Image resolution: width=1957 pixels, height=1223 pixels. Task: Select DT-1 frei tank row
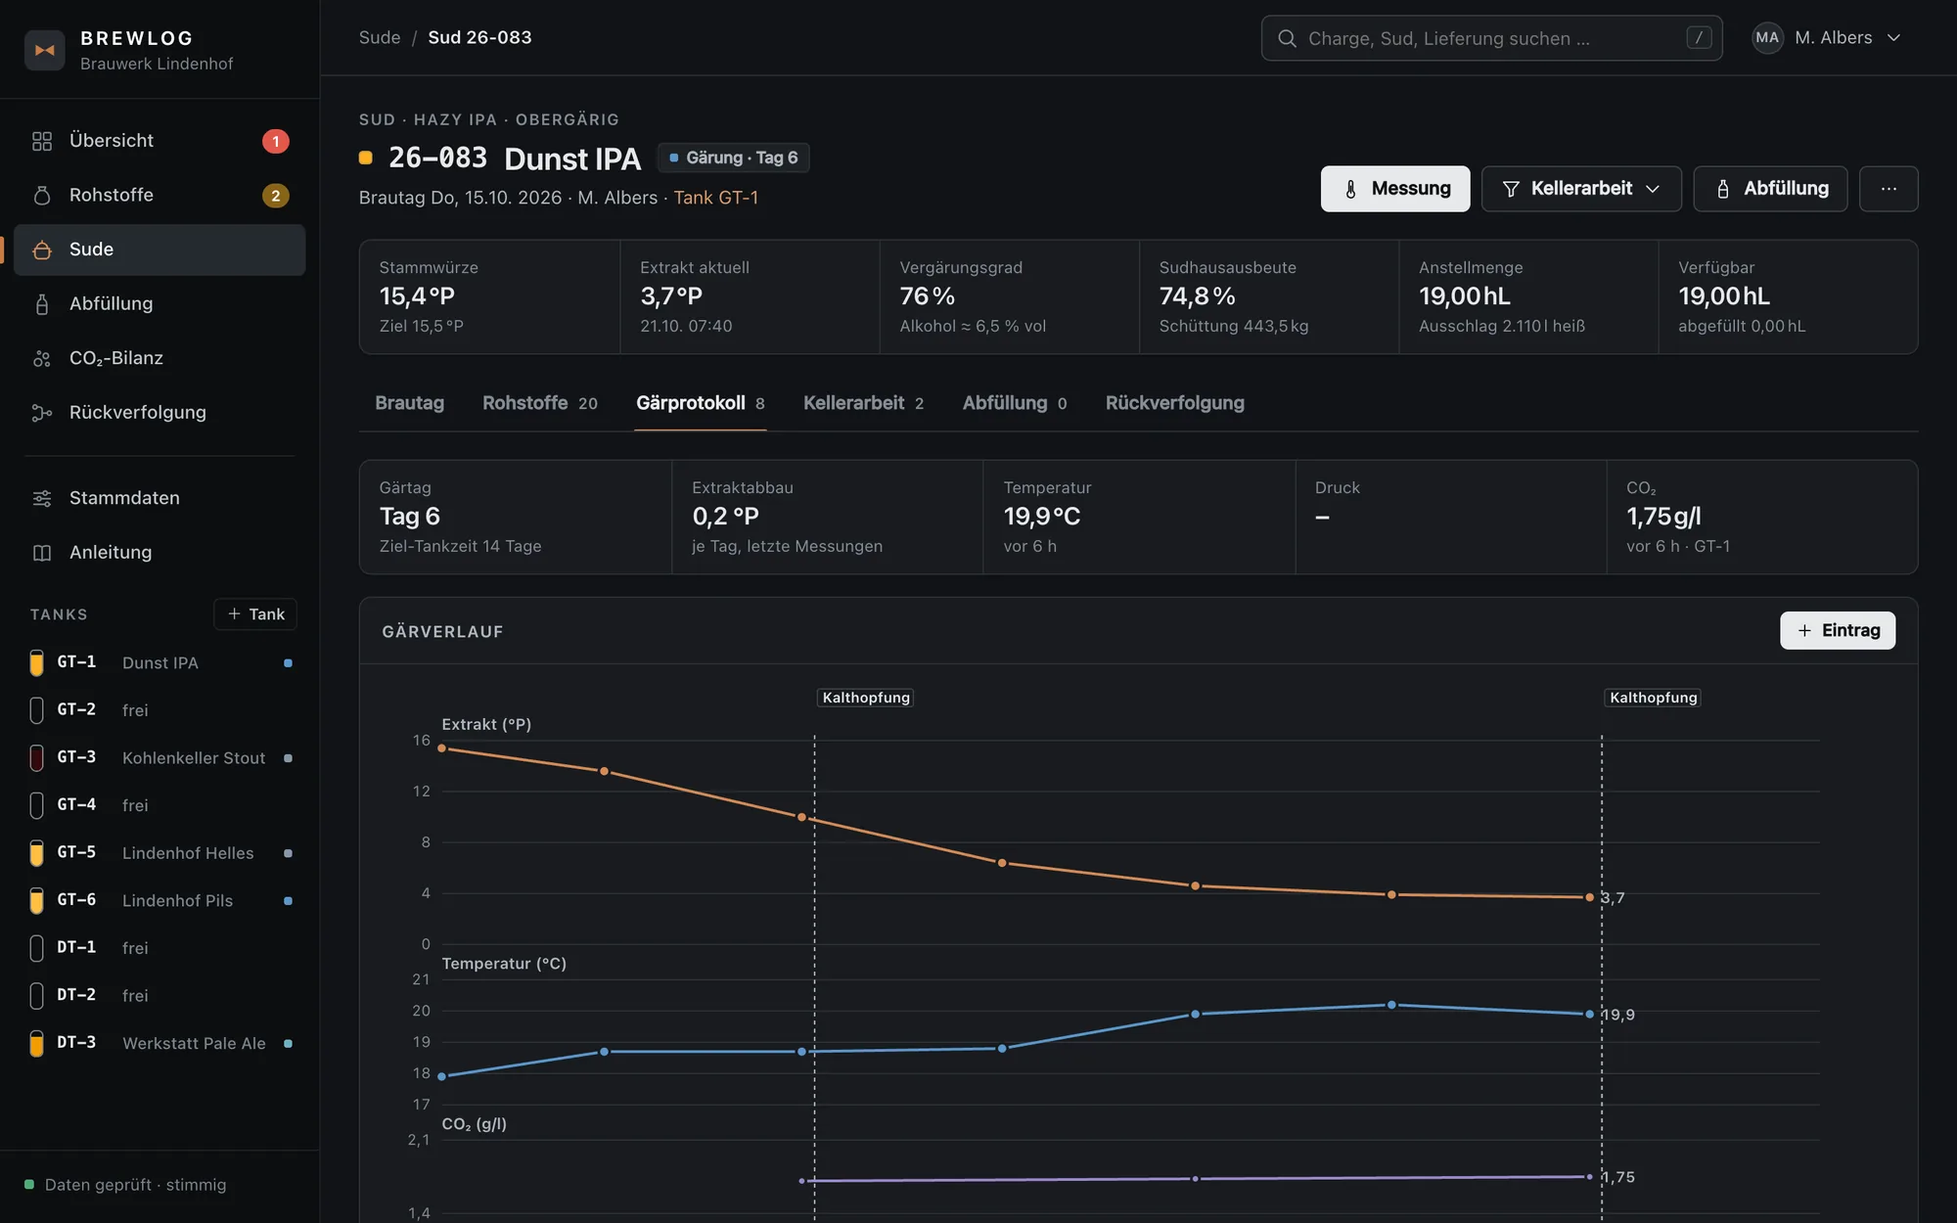click(x=160, y=948)
